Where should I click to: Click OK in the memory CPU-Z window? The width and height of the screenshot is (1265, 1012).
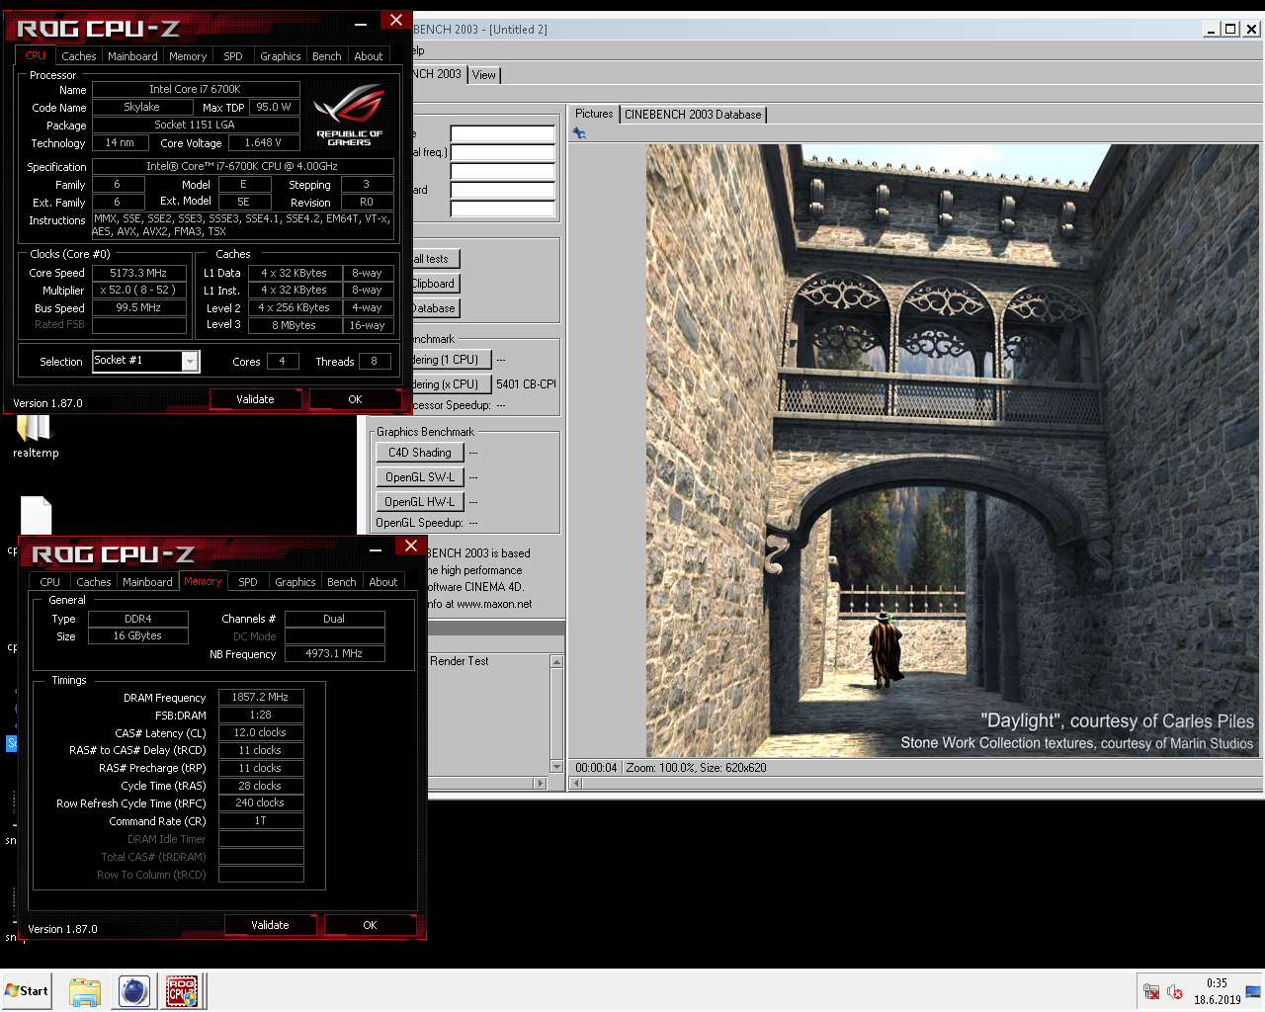tap(370, 925)
